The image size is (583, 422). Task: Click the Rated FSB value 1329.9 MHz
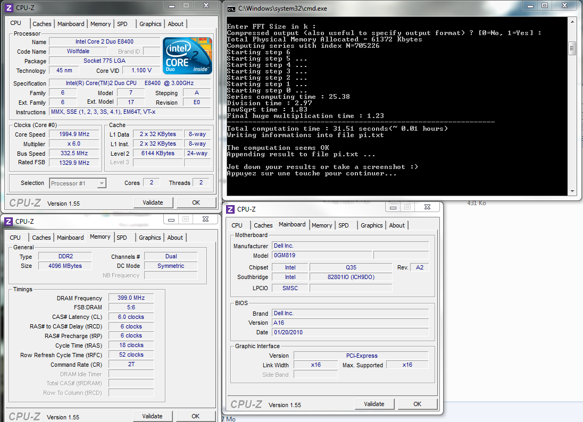tap(74, 162)
